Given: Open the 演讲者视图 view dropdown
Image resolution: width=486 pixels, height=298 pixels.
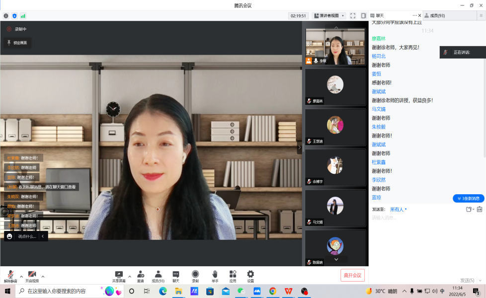Looking at the screenshot, I should pos(329,16).
